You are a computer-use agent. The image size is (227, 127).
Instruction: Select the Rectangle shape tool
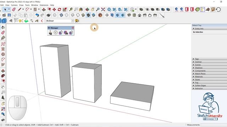pos(35,10)
